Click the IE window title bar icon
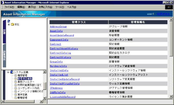The image size is (174, 105). [x=3, y=3]
